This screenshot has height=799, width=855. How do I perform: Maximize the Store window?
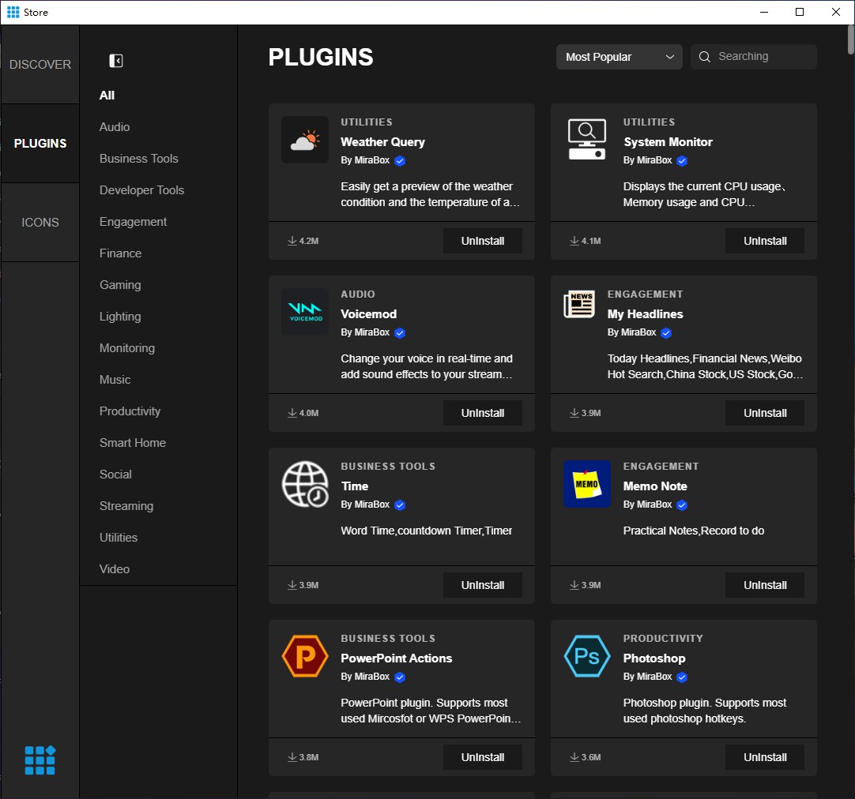tap(800, 12)
